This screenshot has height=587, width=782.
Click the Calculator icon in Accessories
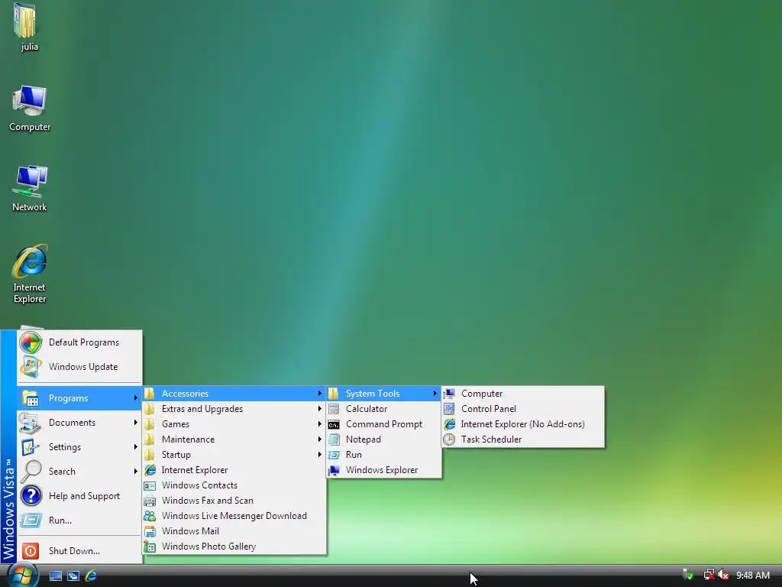point(334,409)
